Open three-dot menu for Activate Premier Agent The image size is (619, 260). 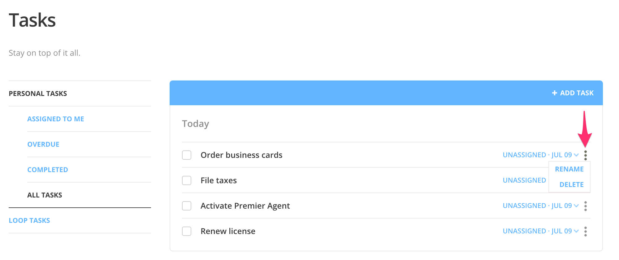585,206
